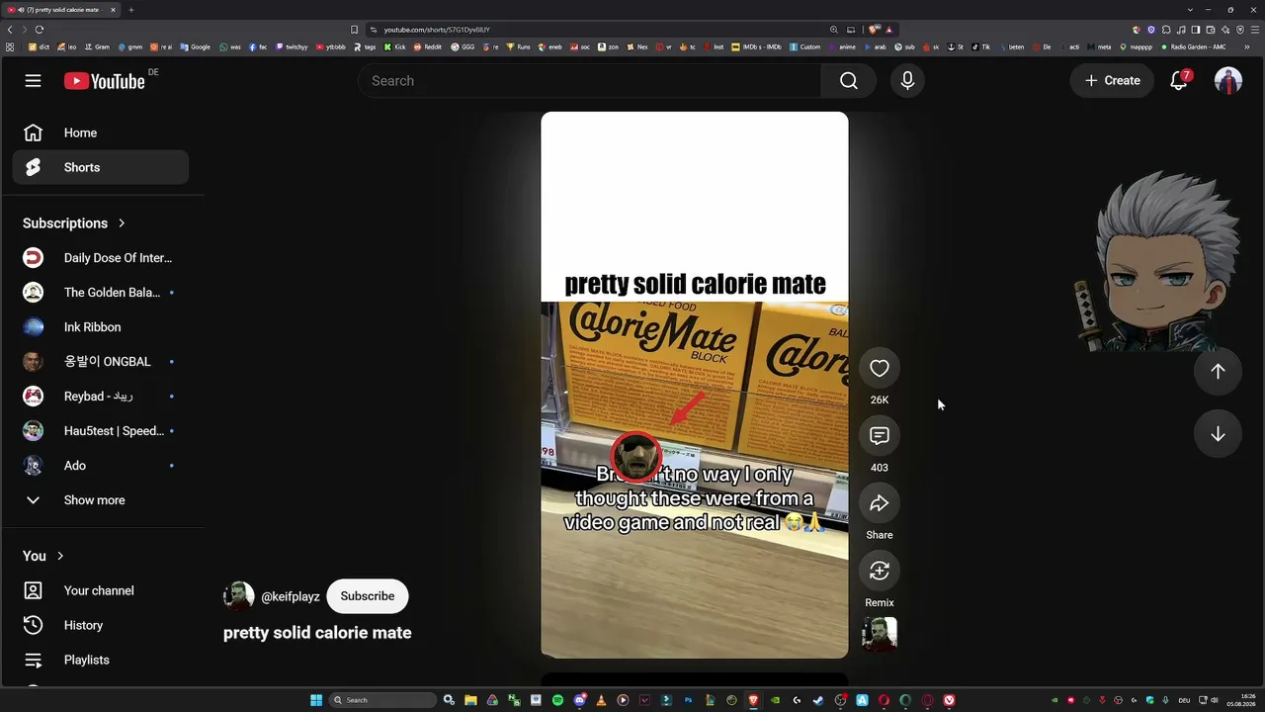Reload the page in browser toolbar

coord(40,30)
